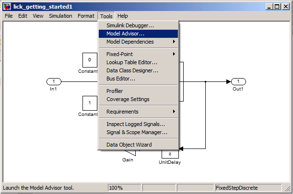The height and width of the screenshot is (194, 293).
Task: Open Signal & Scope Manager
Action: tap(138, 132)
